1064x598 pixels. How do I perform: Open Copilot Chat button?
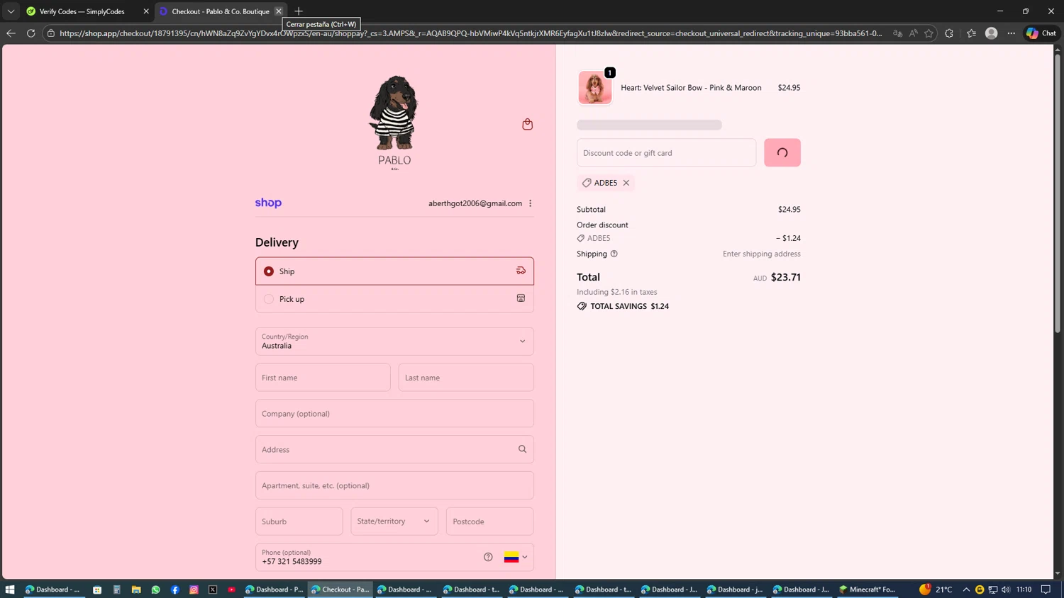(1041, 33)
